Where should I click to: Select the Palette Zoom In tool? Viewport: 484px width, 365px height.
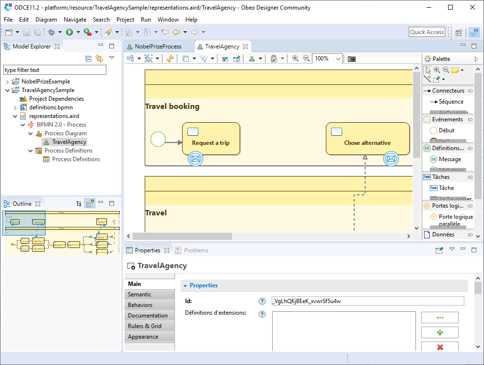tap(437, 70)
